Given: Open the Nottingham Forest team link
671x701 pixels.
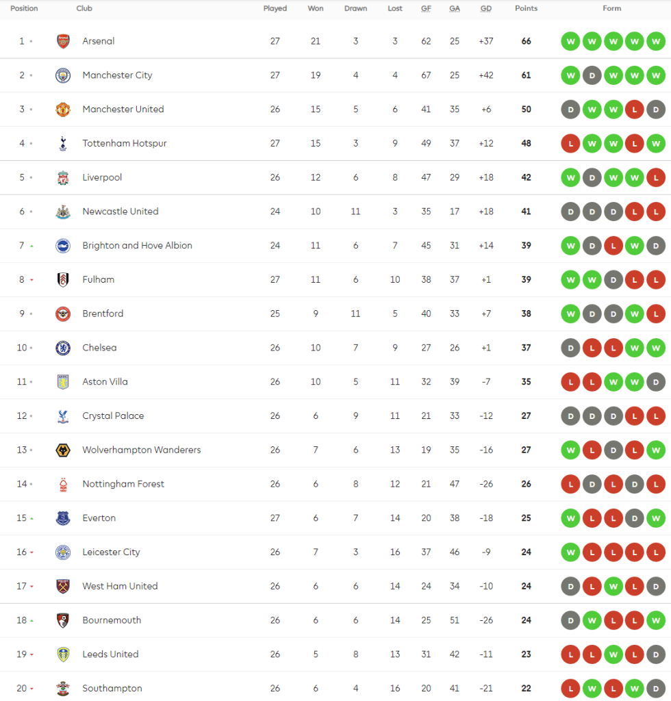Looking at the screenshot, I should pos(123,484).
